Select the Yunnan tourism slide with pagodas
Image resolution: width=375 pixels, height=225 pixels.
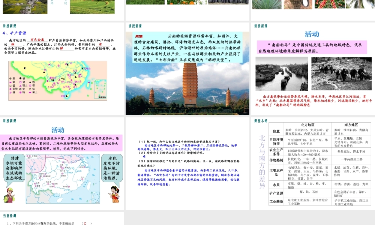pyautogui.click(x=187, y=69)
